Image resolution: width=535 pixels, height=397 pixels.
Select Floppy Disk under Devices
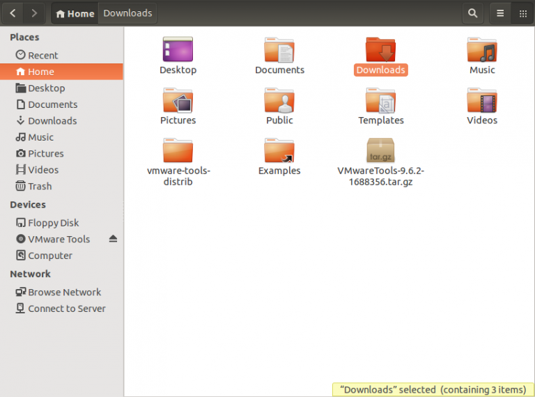[53, 223]
